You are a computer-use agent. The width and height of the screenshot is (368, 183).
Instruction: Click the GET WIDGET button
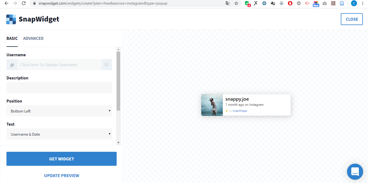pos(61,159)
